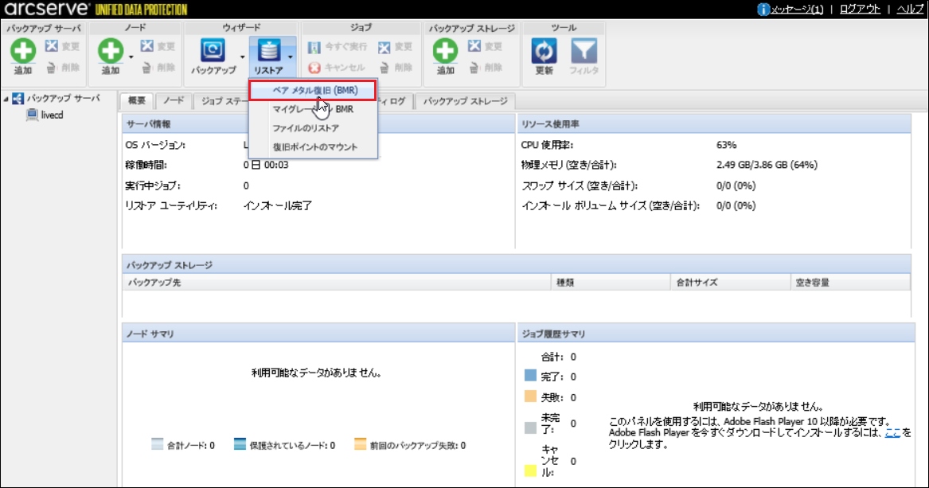Switch to the ノード tab
The image size is (929, 488).
tap(174, 100)
